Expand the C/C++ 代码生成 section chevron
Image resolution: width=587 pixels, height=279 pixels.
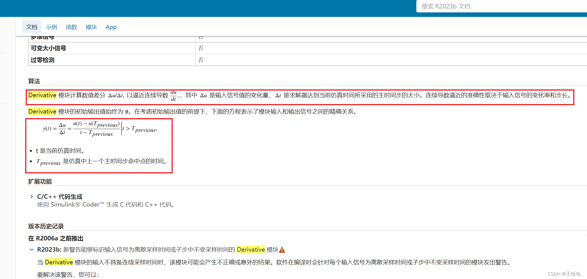click(32, 196)
